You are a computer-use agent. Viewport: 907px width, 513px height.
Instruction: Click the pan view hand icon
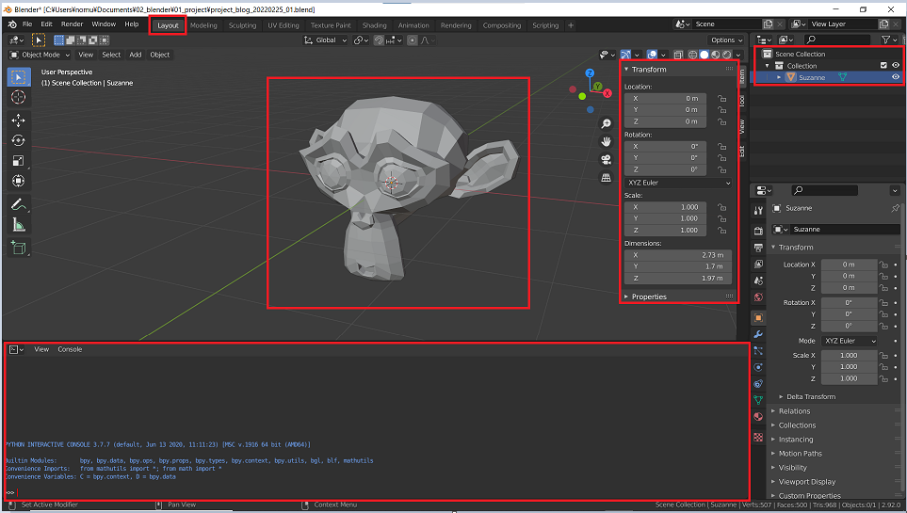[606, 142]
